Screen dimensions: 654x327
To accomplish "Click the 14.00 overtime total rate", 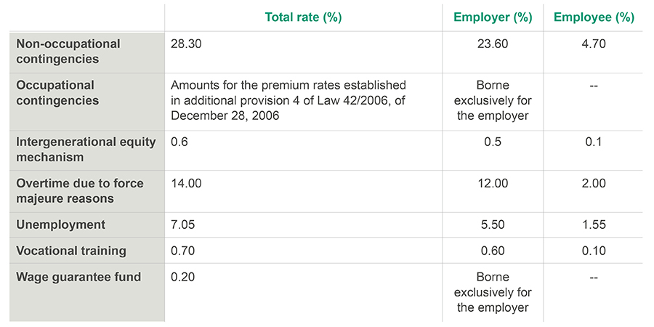I will [x=186, y=184].
